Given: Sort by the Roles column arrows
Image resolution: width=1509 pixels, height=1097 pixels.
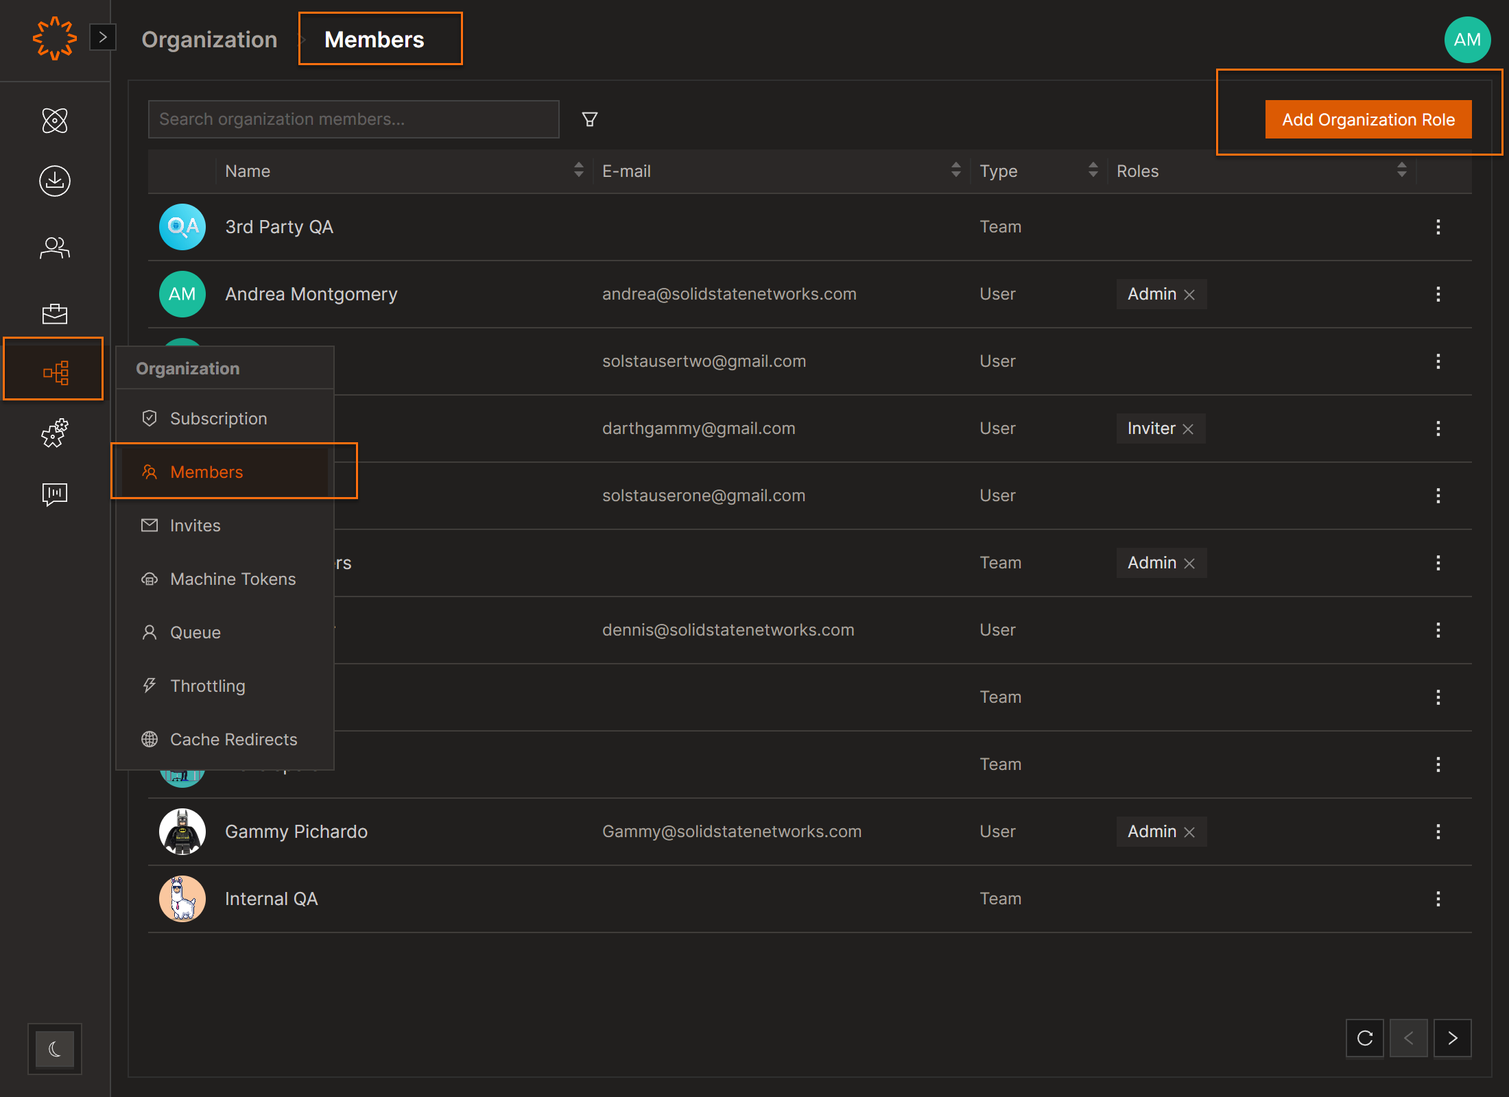Looking at the screenshot, I should [1401, 170].
